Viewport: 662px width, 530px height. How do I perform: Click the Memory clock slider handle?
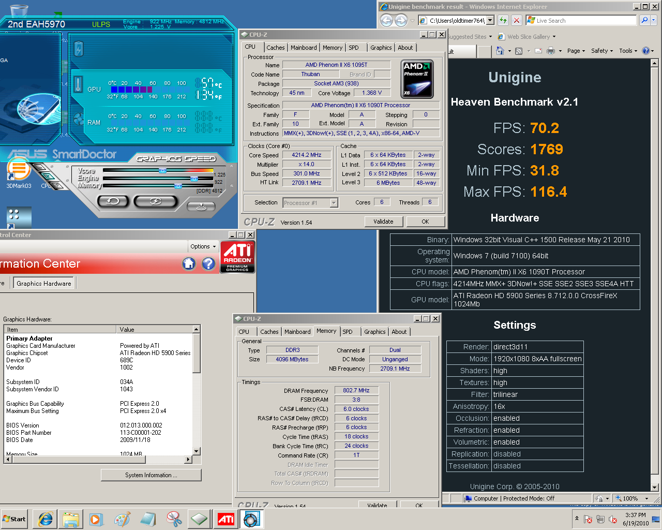click(x=178, y=186)
